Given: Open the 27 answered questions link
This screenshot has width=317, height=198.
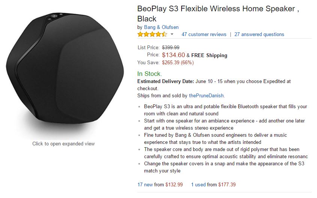Looking at the screenshot, I should click(x=259, y=34).
